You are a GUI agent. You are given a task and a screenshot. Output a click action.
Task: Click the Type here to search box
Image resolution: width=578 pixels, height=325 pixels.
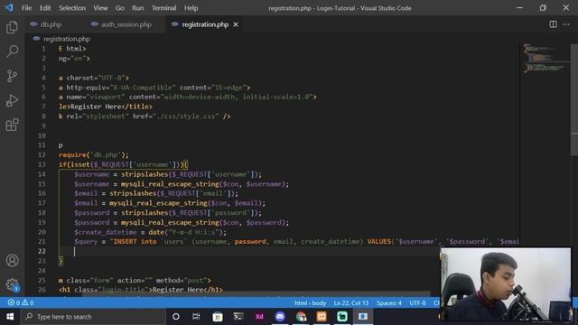(93, 317)
